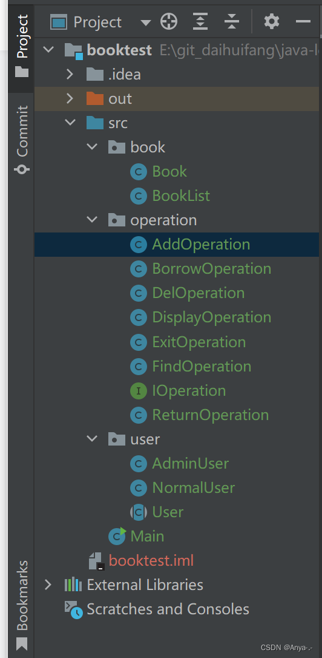This screenshot has height=658, width=322.
Task: Click the Expand All toolbar icon
Action: [200, 21]
